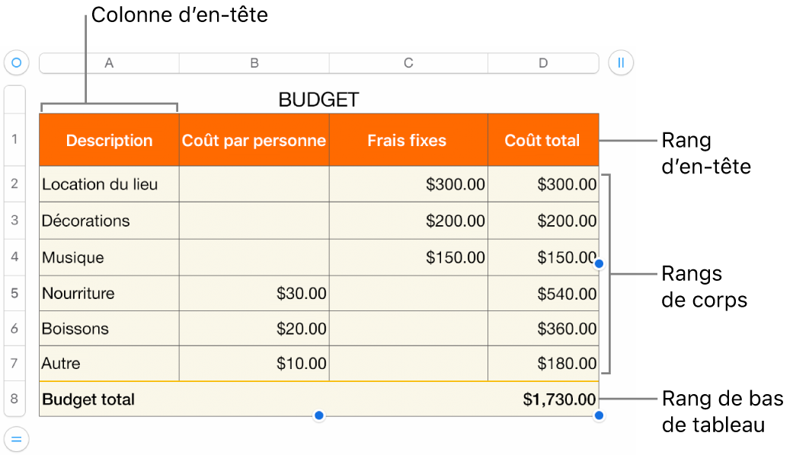Image resolution: width=793 pixels, height=455 pixels.
Task: Click the $30.00 Nourriture cost cell
Action: click(254, 293)
